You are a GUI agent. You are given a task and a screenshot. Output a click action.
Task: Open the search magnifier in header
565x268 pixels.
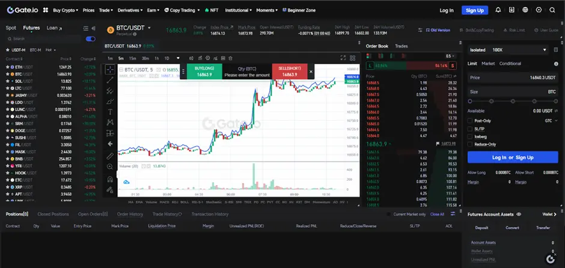(x=552, y=10)
